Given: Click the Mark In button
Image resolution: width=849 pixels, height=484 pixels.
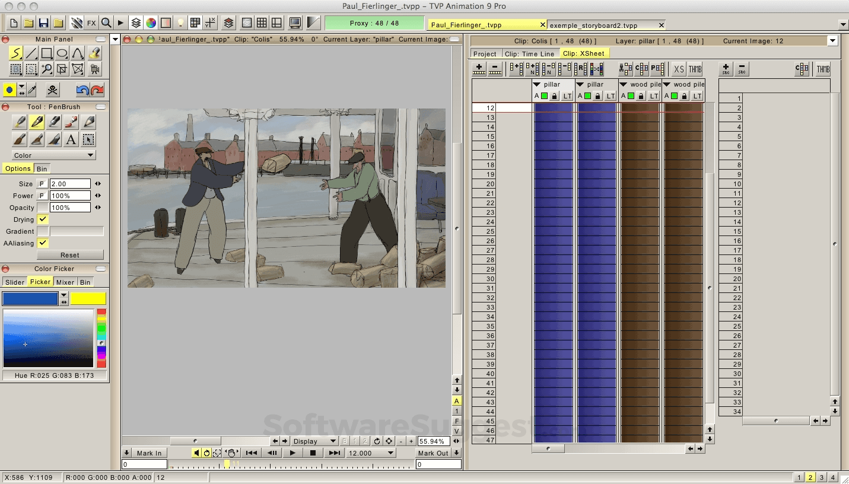Looking at the screenshot, I should [149, 453].
